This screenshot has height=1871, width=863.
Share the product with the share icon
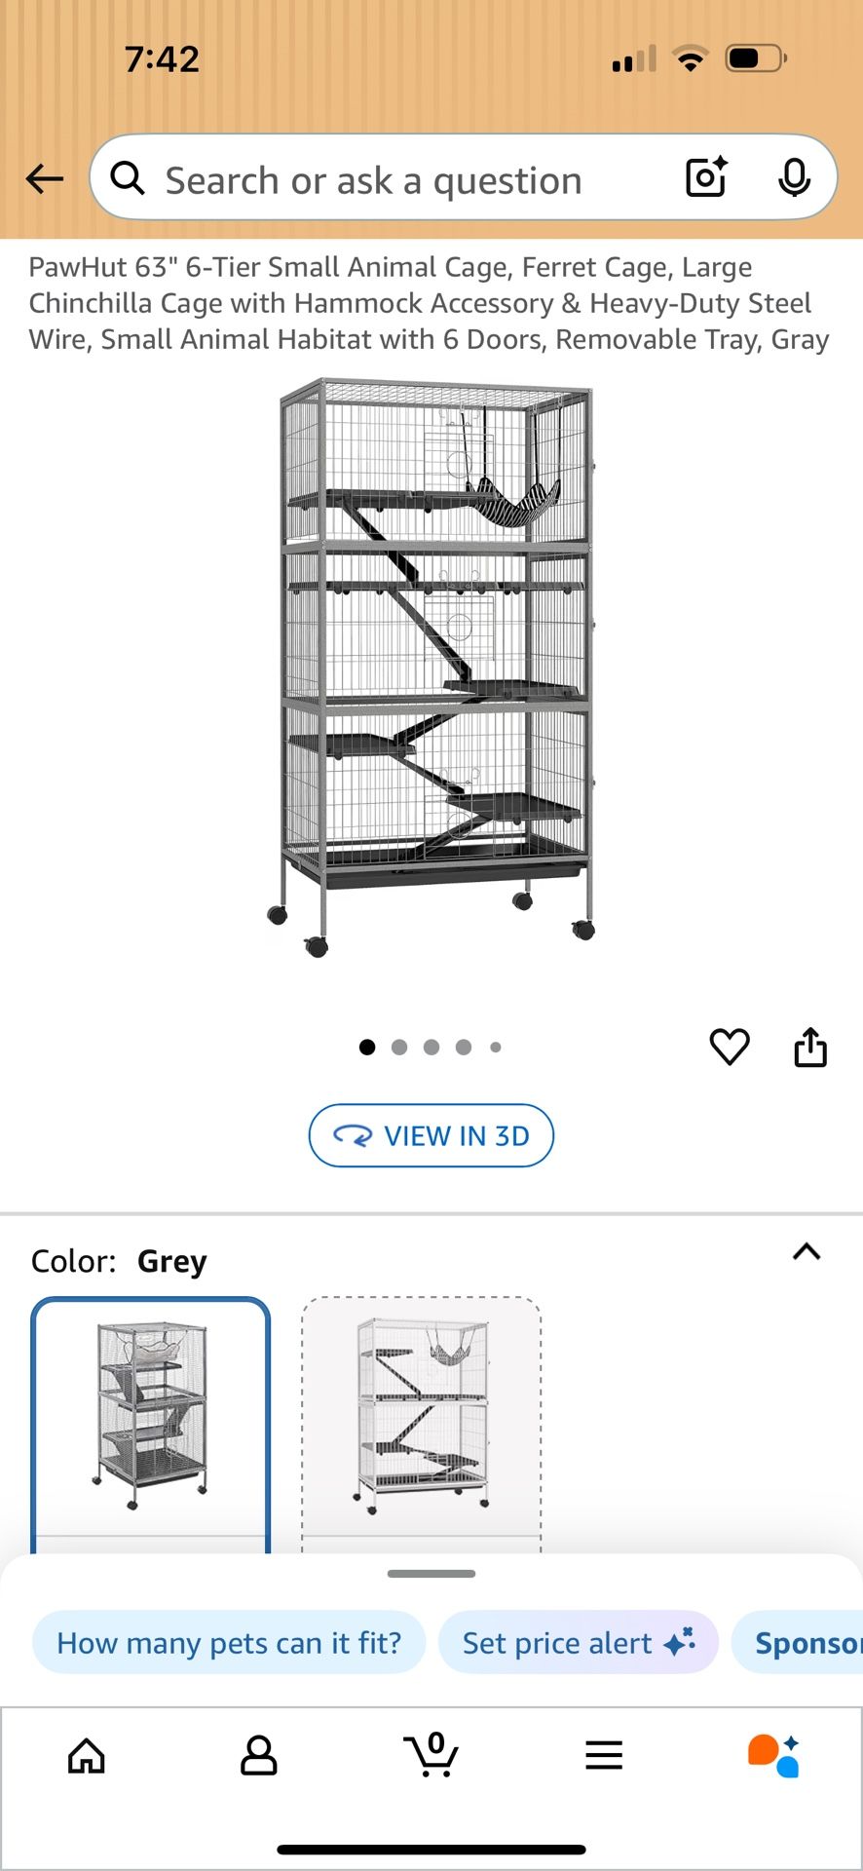[x=810, y=1047]
